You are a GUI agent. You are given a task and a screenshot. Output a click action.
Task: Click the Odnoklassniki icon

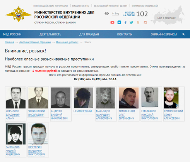pos(138,22)
